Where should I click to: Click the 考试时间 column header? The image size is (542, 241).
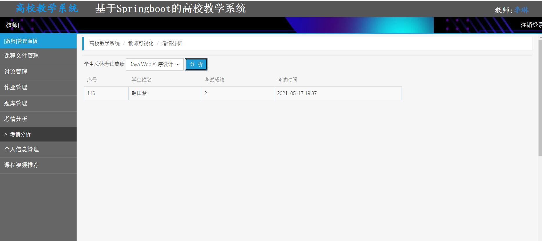click(x=287, y=80)
